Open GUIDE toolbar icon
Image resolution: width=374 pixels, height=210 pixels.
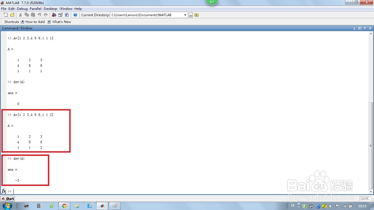[61, 15]
